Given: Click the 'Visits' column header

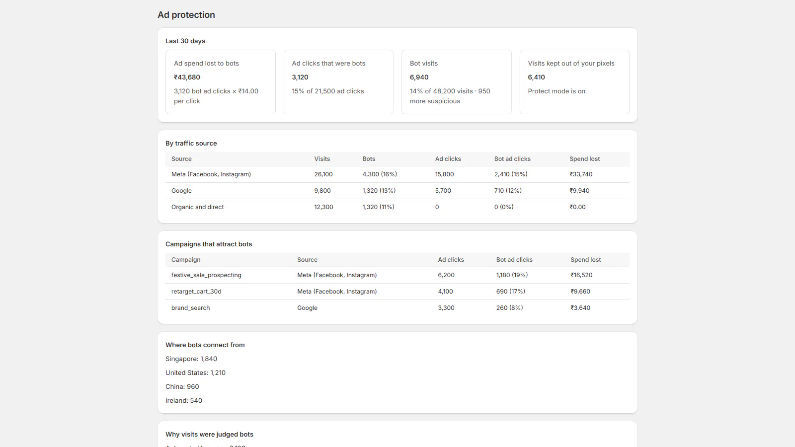Looking at the screenshot, I should [x=322, y=159].
